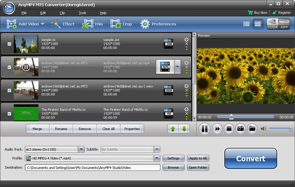Open settings gear for andrew1968 mp4 row
295x187 pixels.
(186, 63)
